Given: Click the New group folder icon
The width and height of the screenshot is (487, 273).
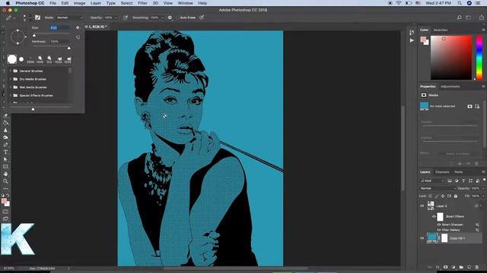Looking at the screenshot, I should 461,267.
